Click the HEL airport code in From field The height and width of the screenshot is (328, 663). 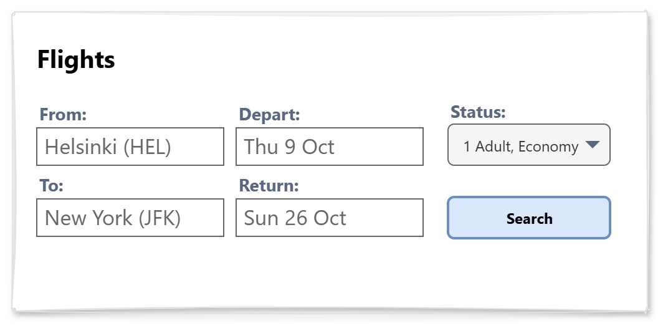[147, 147]
